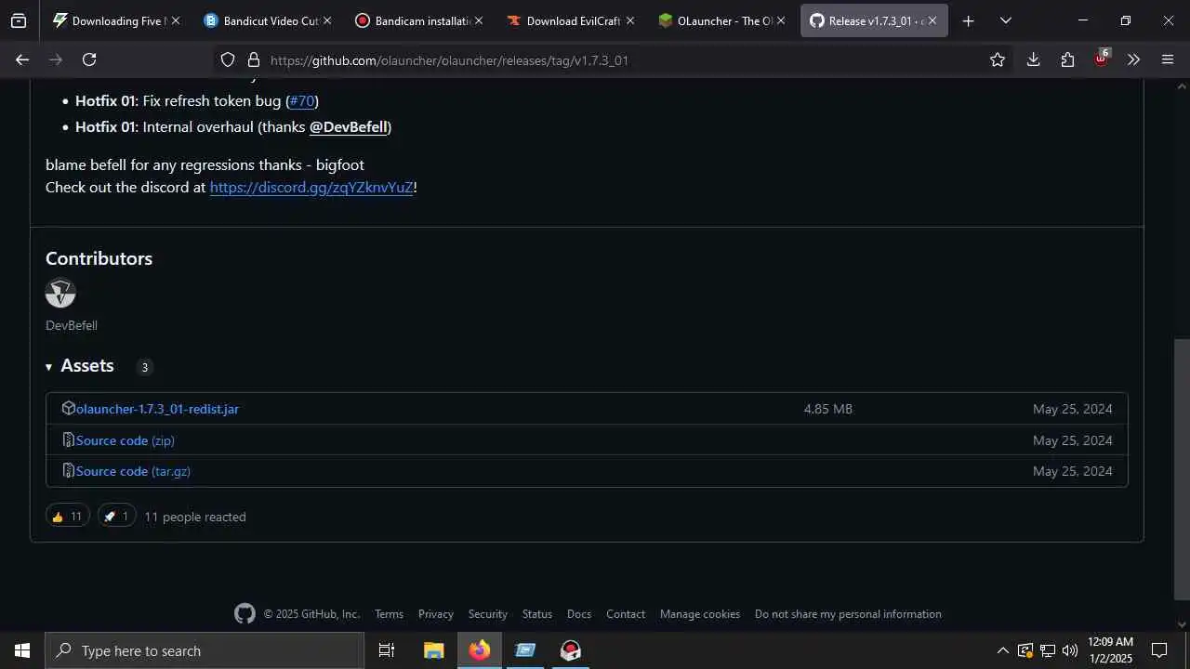Open @DevBefell profile mention
Image resolution: width=1190 pixels, height=669 pixels.
(x=348, y=126)
